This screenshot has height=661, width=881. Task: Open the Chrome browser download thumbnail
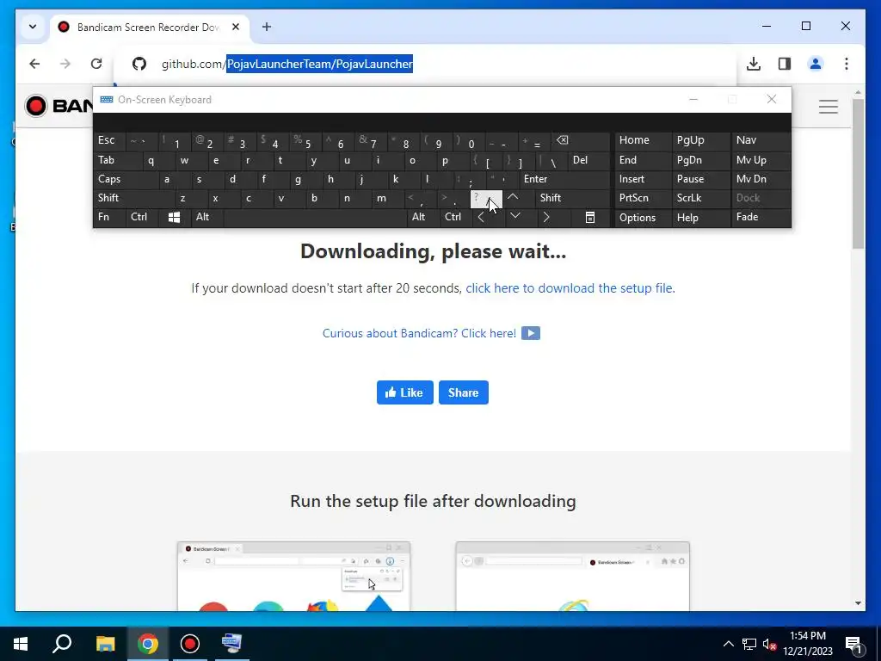tap(294, 576)
